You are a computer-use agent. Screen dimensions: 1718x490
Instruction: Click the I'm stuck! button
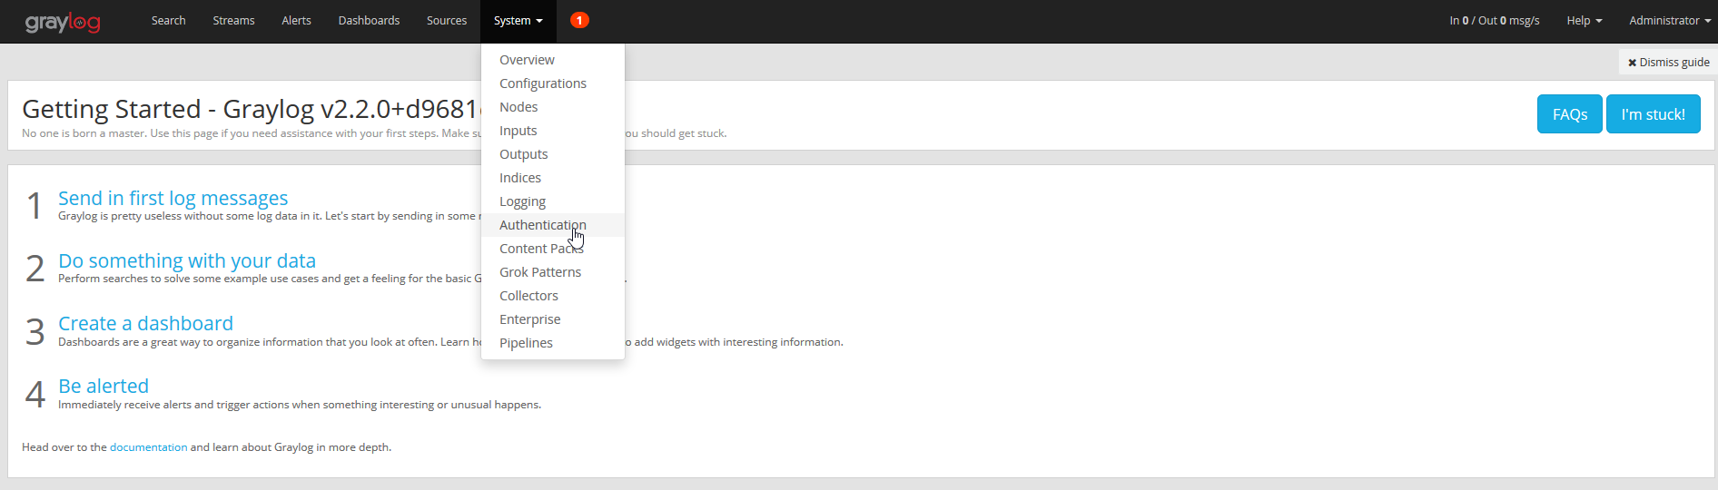(x=1653, y=114)
